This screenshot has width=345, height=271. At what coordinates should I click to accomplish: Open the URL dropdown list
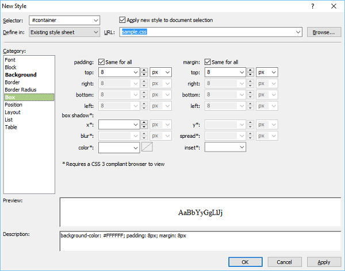298,32
